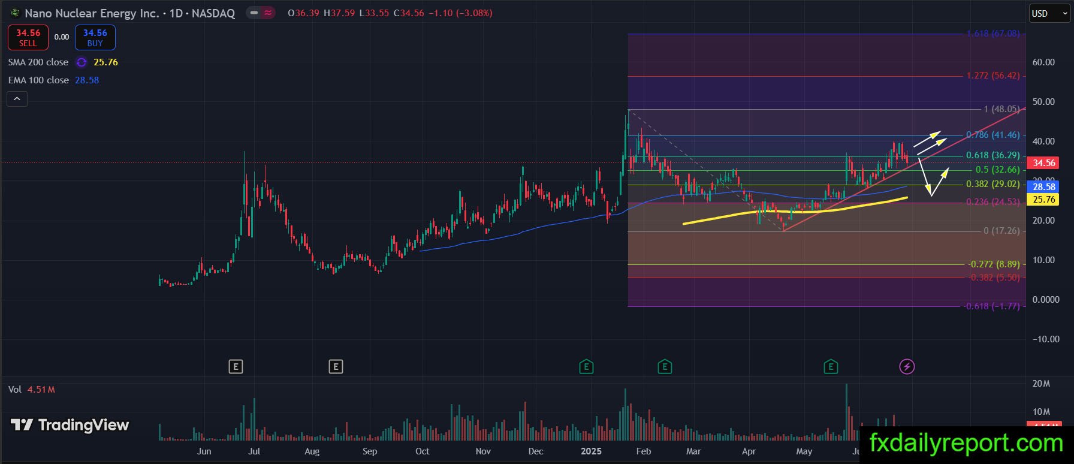This screenshot has width=1074, height=464.
Task: Open the green earnings marker after May
Action: pyautogui.click(x=830, y=366)
